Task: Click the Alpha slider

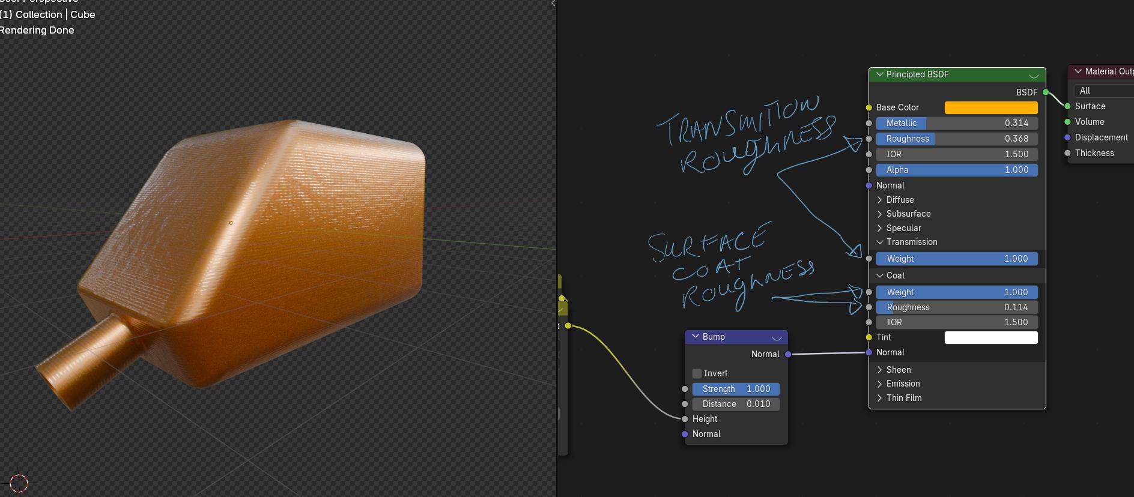Action: tap(957, 170)
